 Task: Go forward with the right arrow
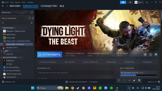tap(7, 6)
